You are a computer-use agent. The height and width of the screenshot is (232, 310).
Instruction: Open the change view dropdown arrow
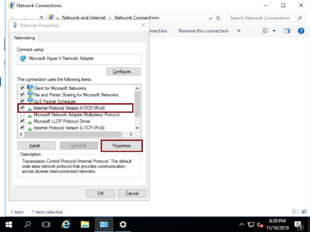click(x=274, y=31)
